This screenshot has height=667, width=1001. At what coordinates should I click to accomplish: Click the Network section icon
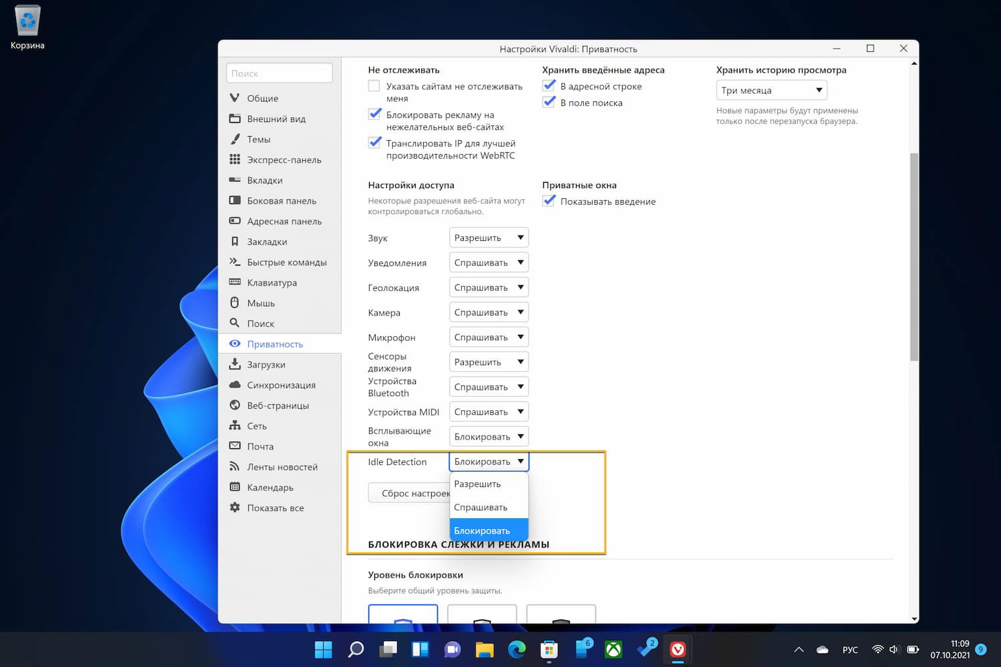pyautogui.click(x=235, y=426)
